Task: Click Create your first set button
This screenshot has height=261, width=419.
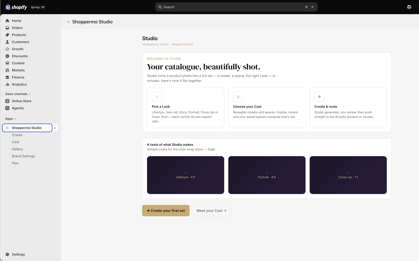Action: [166, 210]
